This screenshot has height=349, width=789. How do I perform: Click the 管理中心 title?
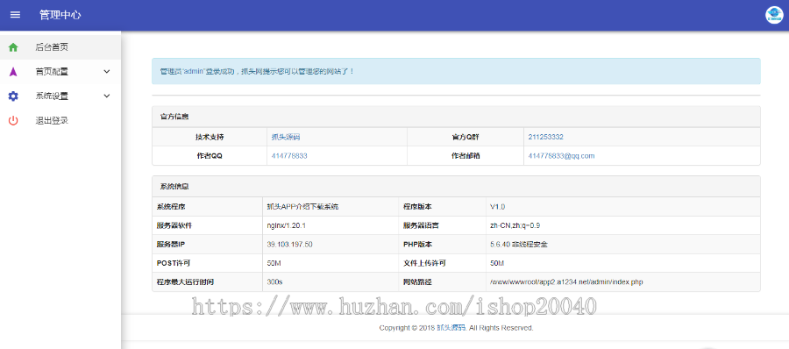click(x=60, y=15)
